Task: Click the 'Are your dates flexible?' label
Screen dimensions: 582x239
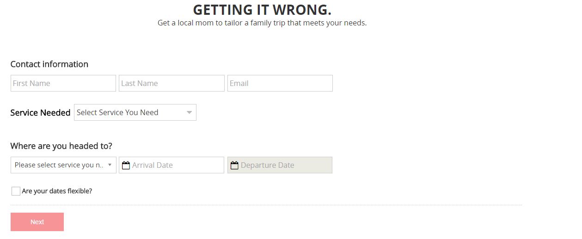Action: pos(57,191)
